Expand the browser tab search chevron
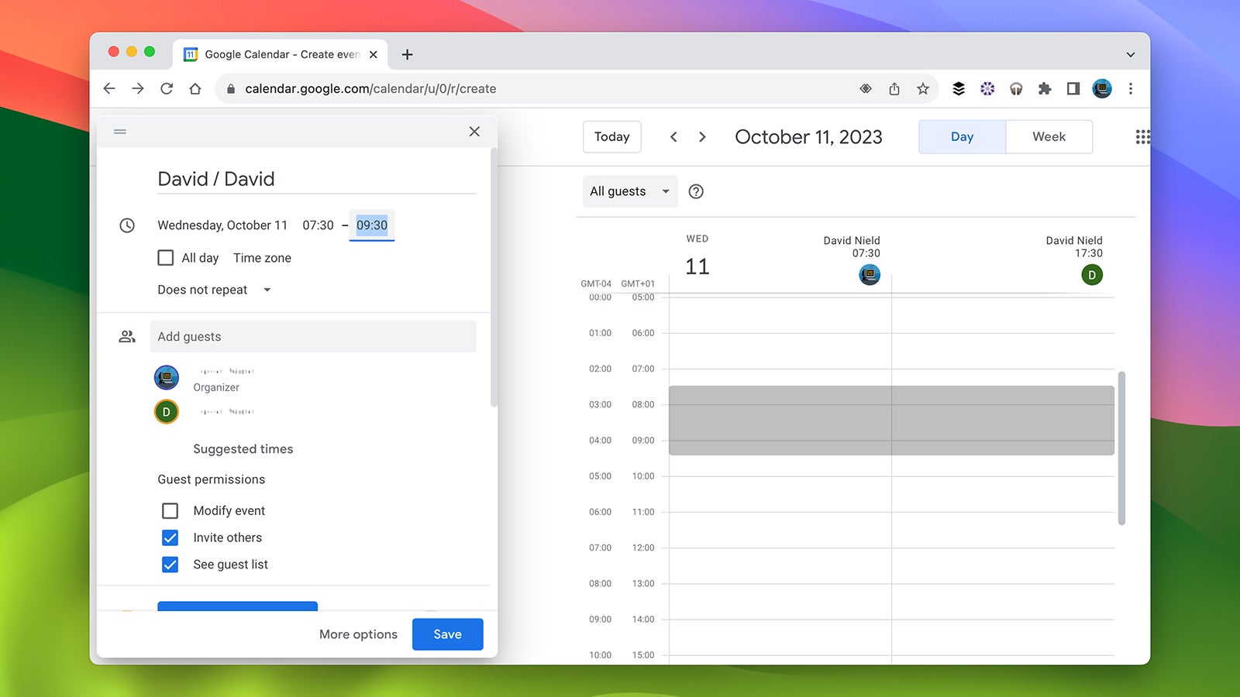The width and height of the screenshot is (1240, 697). 1130,54
